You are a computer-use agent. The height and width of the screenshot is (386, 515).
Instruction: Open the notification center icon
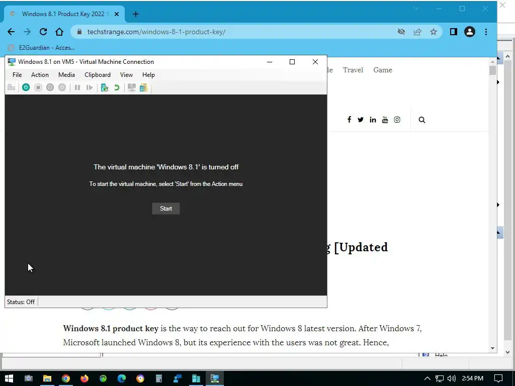(x=498, y=378)
